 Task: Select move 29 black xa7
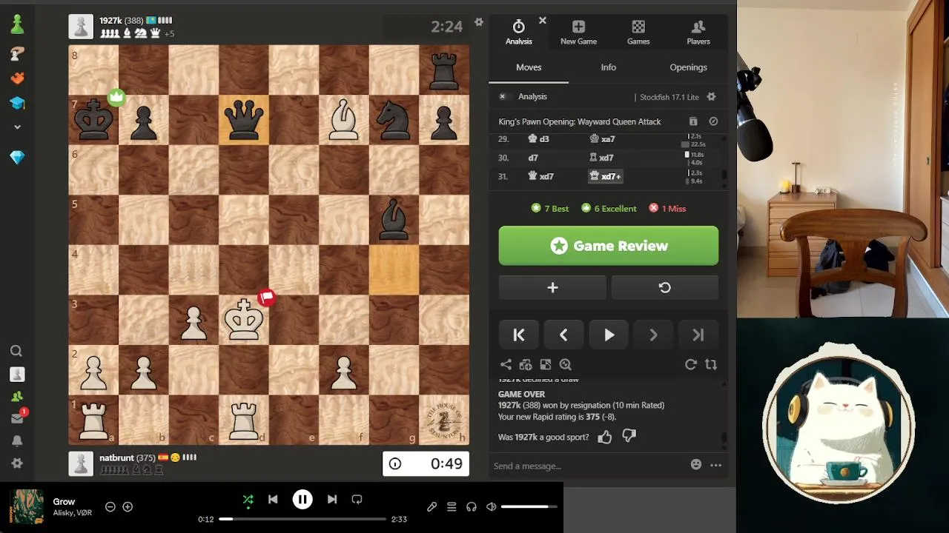[x=601, y=139]
